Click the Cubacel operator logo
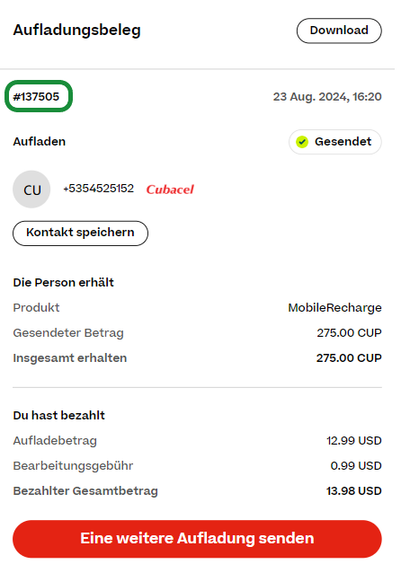This screenshot has height=573, width=401. [x=170, y=190]
